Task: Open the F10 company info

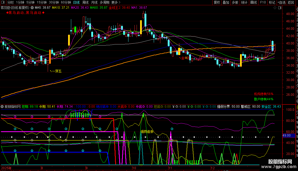Action: [263, 2]
